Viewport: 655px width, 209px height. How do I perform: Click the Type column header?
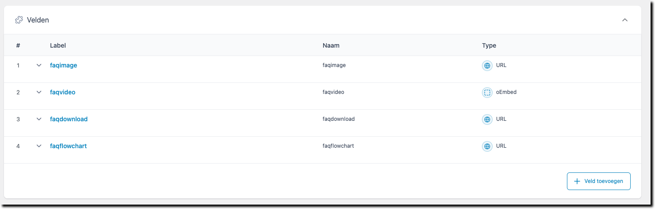489,45
